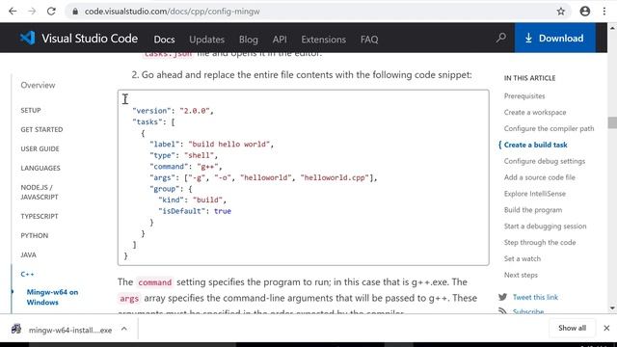Click the pink command keyword text
617x347 pixels.
(x=154, y=282)
